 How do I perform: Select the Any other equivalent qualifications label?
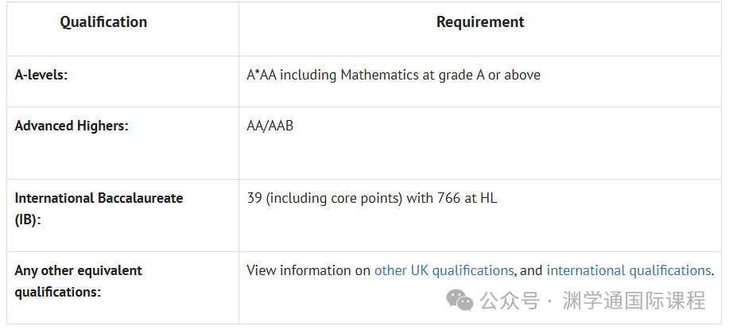pos(78,281)
